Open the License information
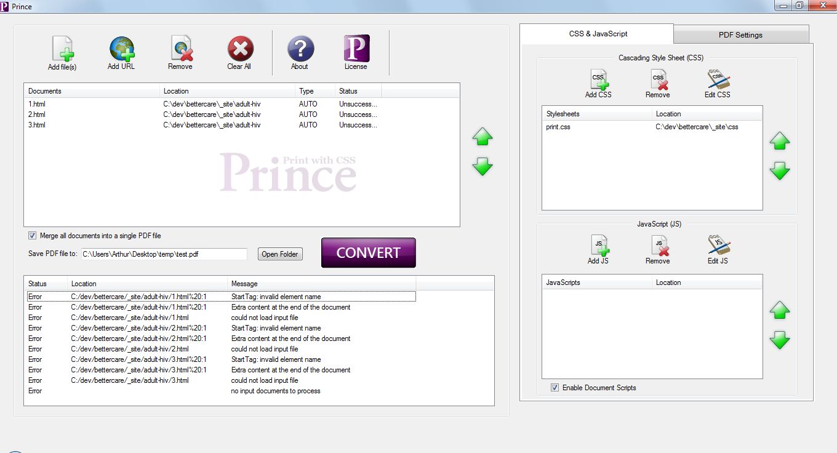837x453 pixels. pyautogui.click(x=356, y=49)
